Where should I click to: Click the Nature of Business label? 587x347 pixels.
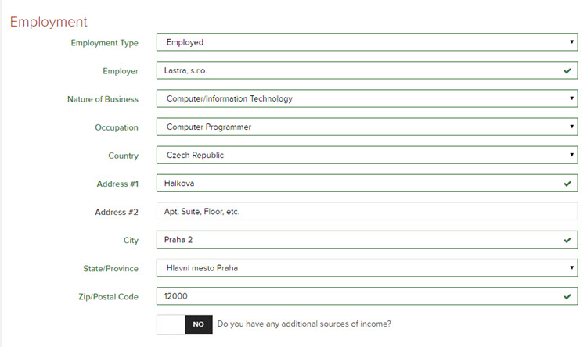click(x=103, y=99)
